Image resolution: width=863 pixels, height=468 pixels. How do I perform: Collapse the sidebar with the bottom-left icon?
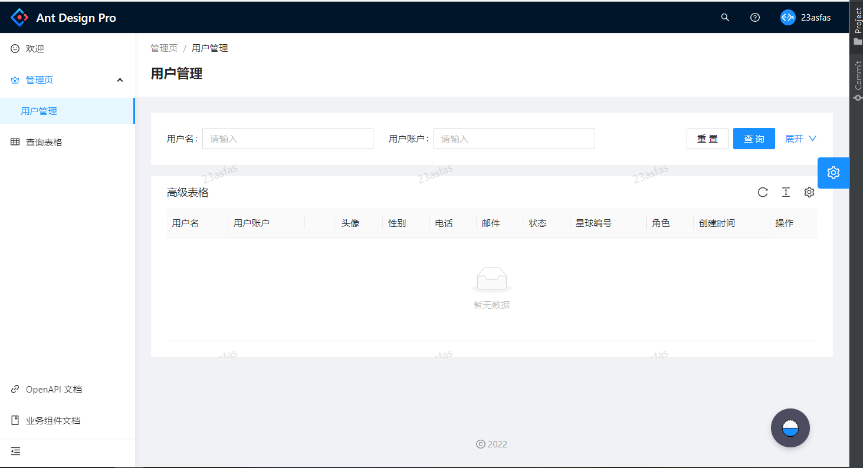click(15, 451)
